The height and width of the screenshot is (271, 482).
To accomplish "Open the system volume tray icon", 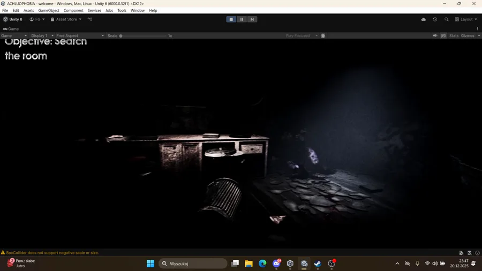I will point(435,264).
